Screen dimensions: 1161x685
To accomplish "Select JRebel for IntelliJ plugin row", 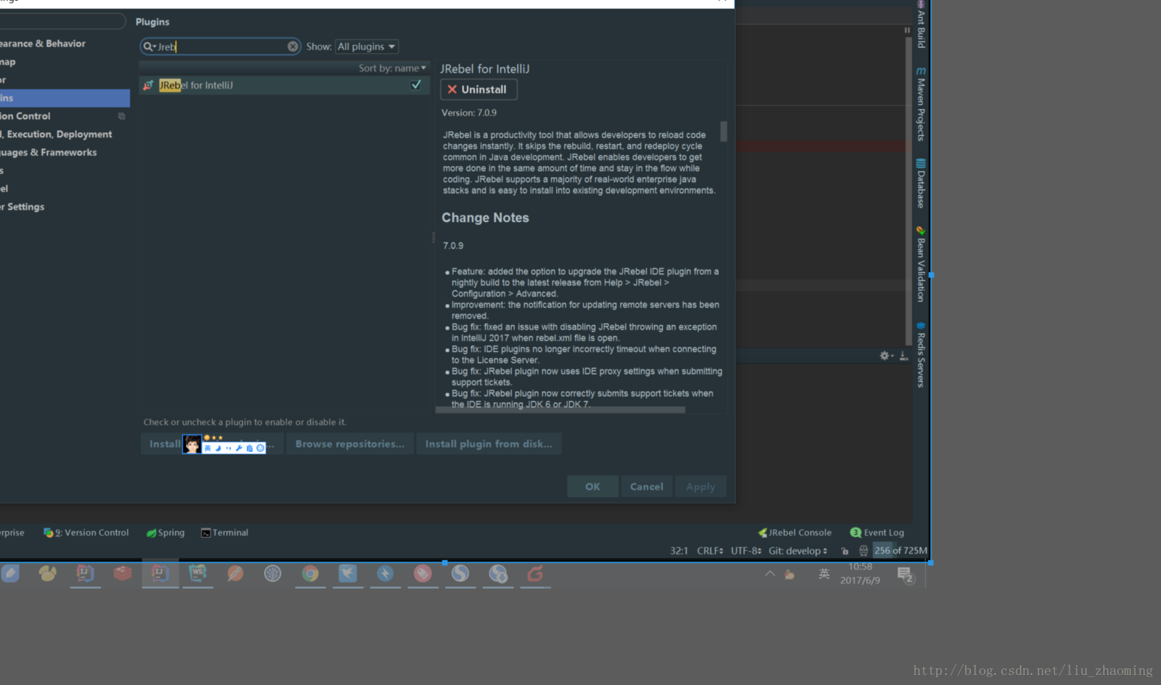I will point(285,86).
